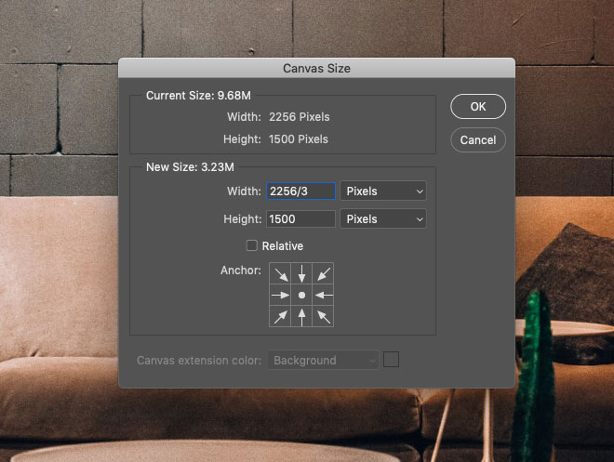Screen dimensions: 614x462
Task: Choose the middle-left anchor with right-pointing arrow
Action: point(280,295)
